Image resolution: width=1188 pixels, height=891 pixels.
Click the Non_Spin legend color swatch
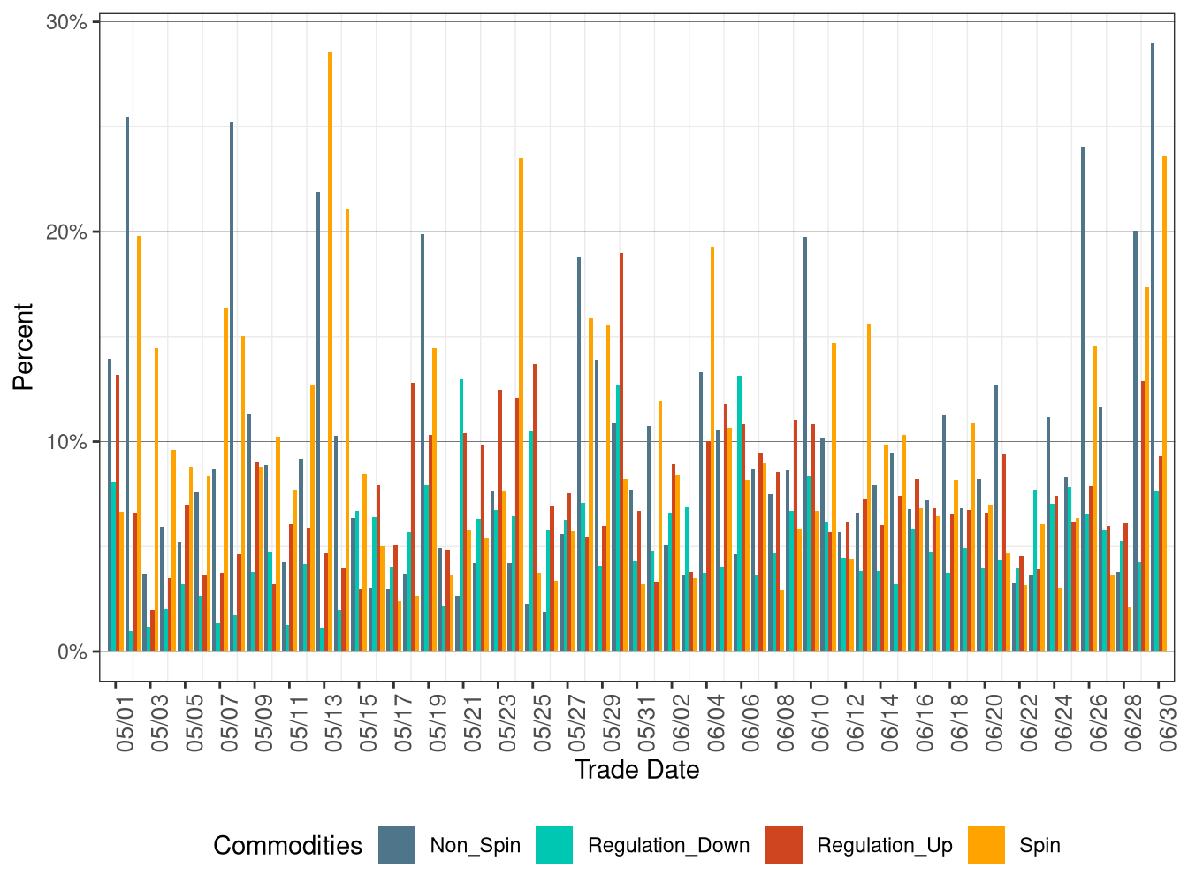(397, 845)
